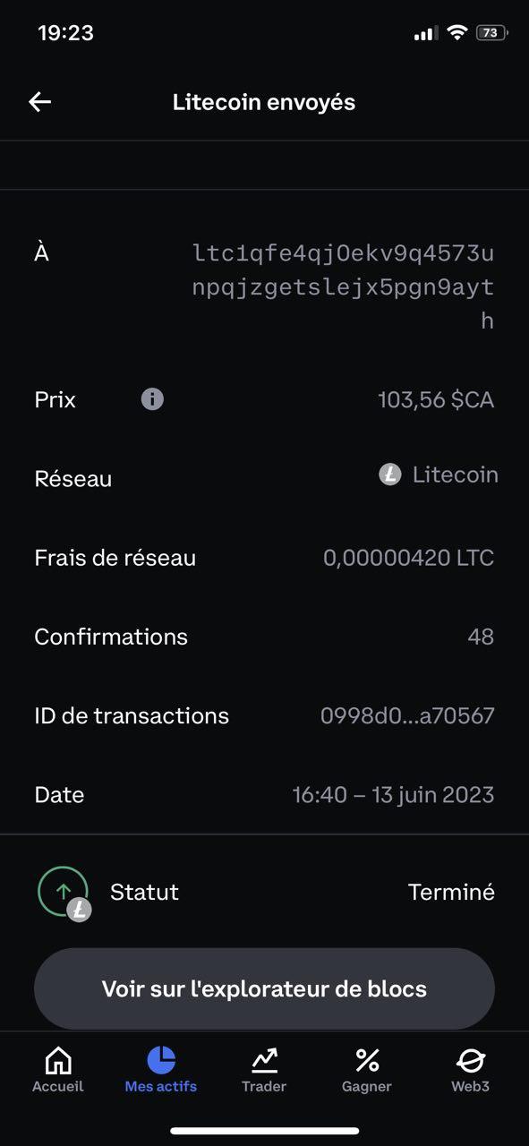
Task: Open the Accueil home icon
Action: [x=58, y=1060]
